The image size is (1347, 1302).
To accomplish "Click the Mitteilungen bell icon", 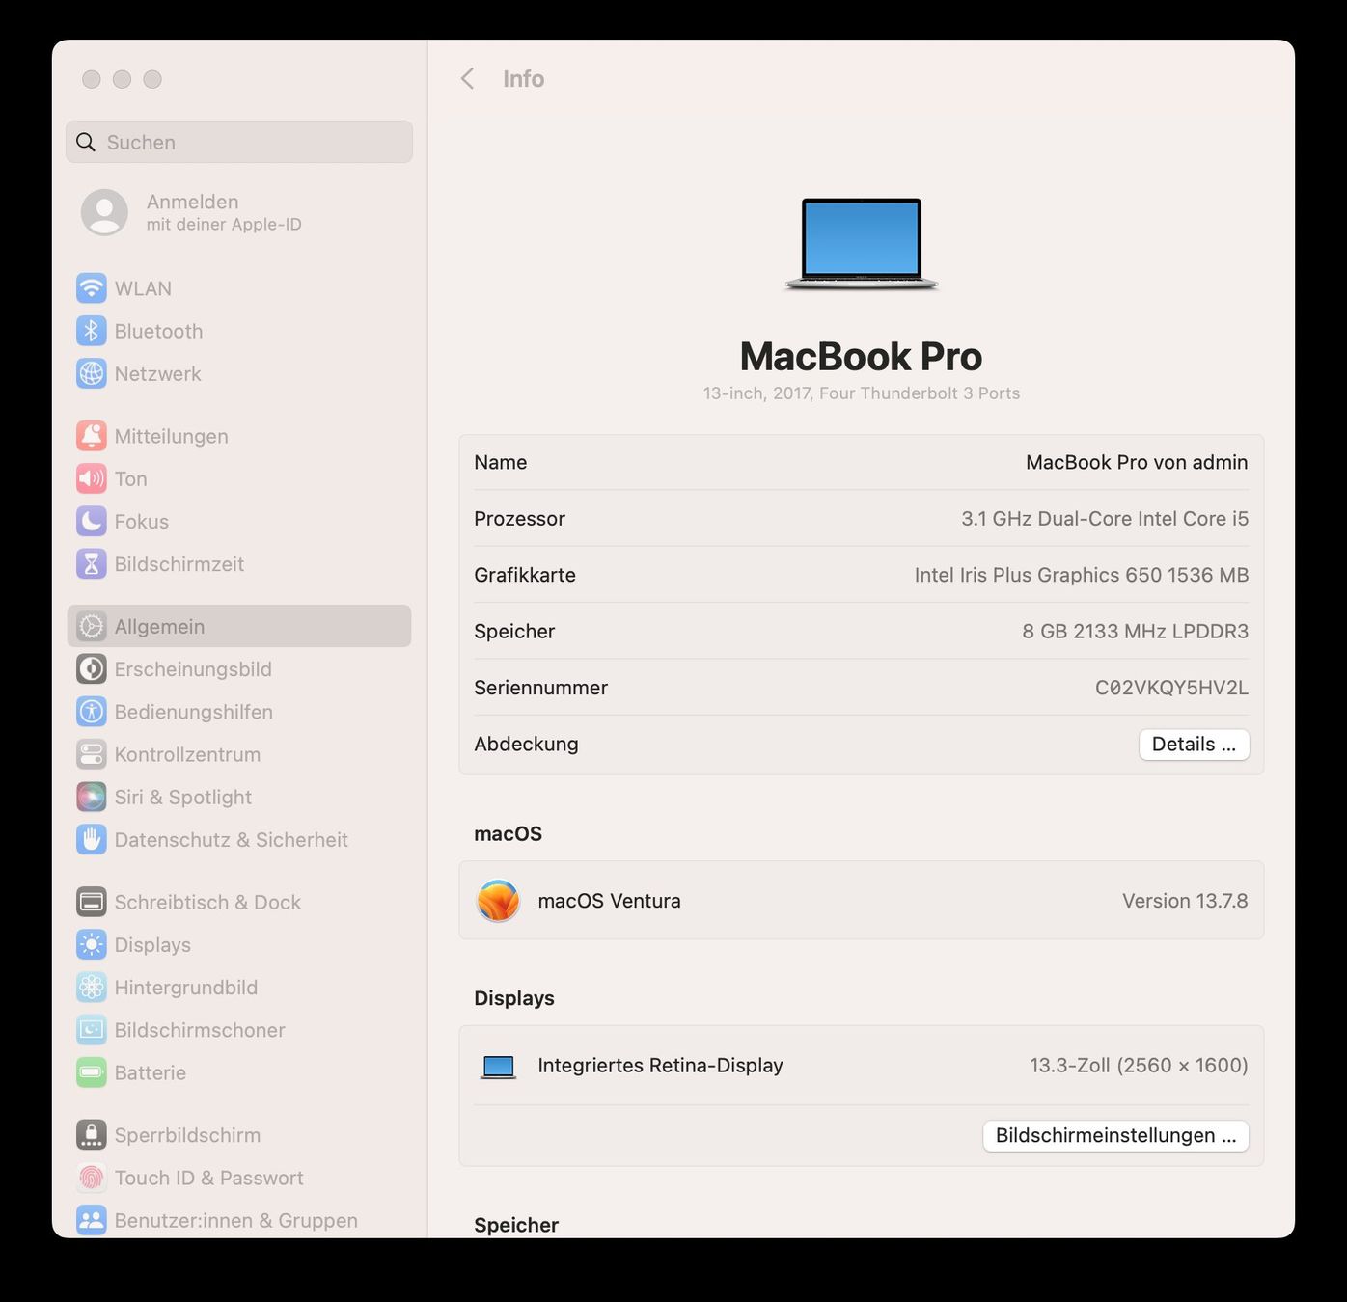I will [x=92, y=436].
